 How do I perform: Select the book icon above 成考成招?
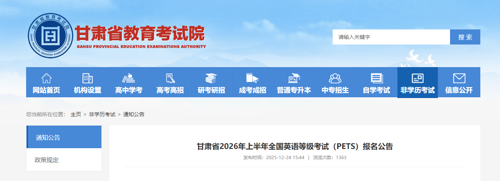click(252, 78)
